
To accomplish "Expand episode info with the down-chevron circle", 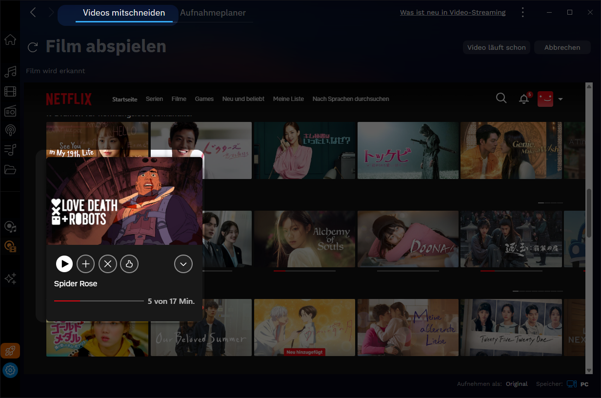I will point(183,264).
